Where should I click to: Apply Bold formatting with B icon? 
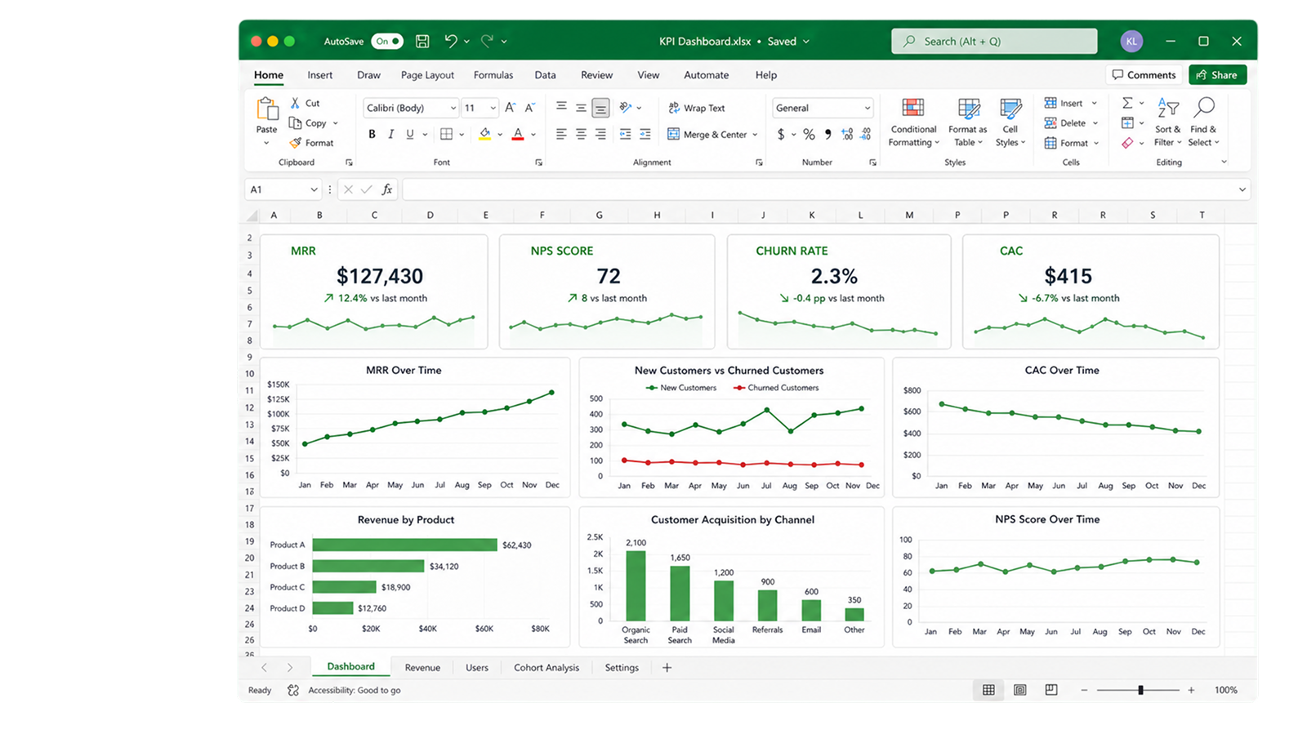tap(372, 134)
